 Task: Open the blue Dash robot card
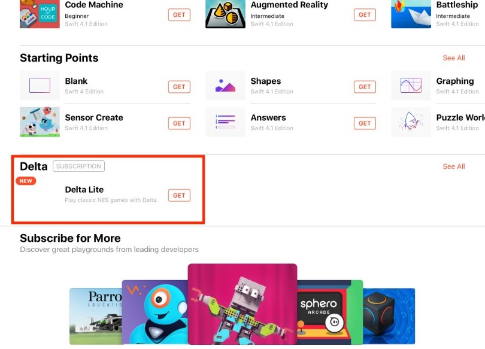click(x=154, y=312)
